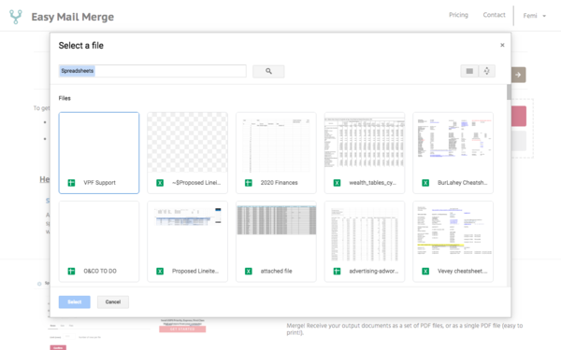
Task: Close the Select a file dialog
Action: [x=502, y=45]
